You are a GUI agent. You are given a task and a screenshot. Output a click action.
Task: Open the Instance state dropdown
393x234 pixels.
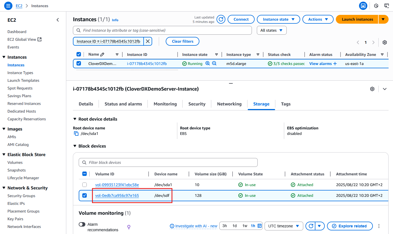pos(278,19)
